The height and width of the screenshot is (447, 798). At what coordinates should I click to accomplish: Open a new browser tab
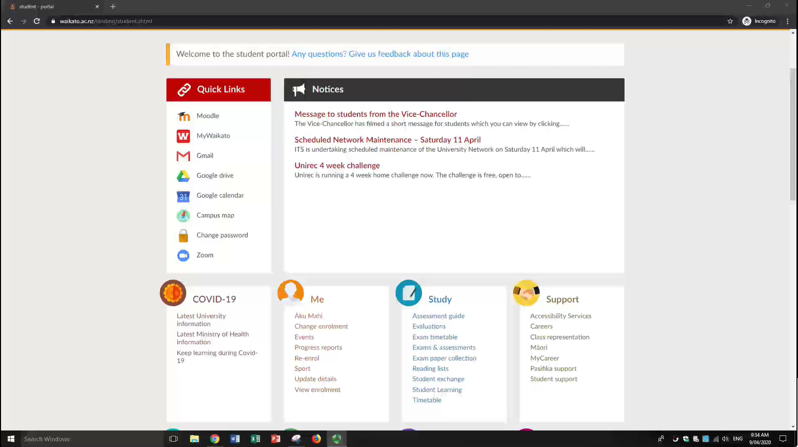(x=113, y=7)
